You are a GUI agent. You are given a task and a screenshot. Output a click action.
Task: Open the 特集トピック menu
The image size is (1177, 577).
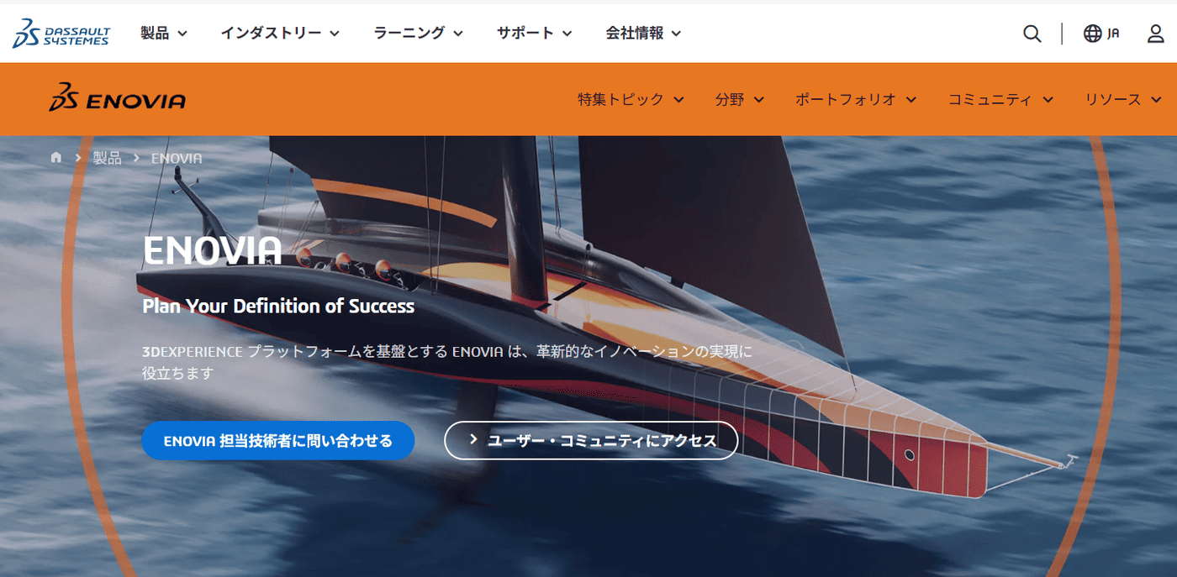631,99
